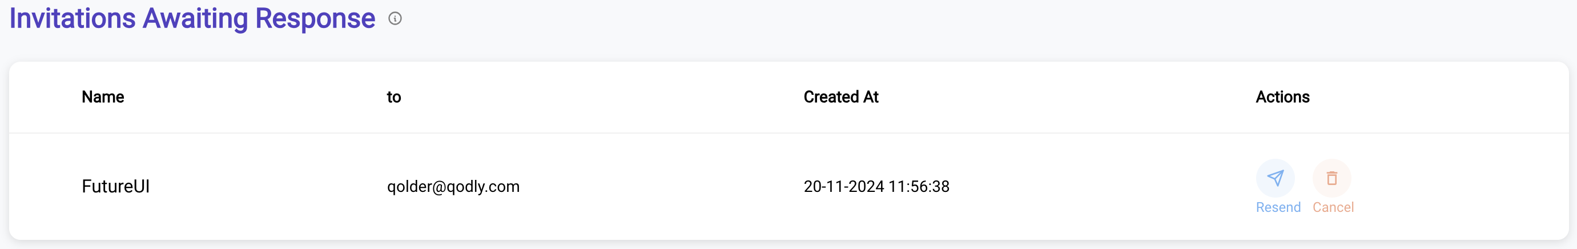1577x249 pixels.
Task: Click the orange Cancel text label
Action: pyautogui.click(x=1333, y=207)
